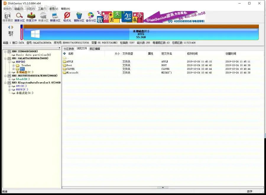Select Basic data partition(0) in tree

click(x=33, y=55)
